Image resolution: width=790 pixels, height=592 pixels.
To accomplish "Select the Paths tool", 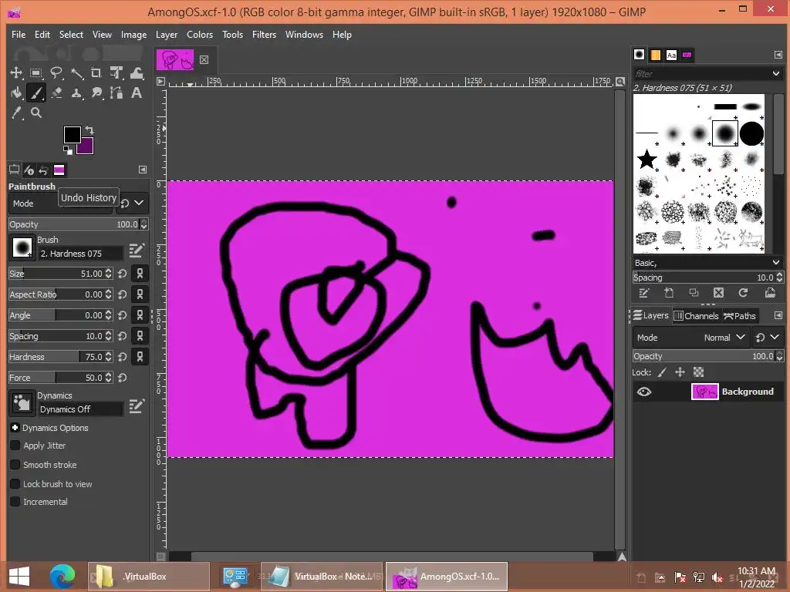I will coord(116,93).
